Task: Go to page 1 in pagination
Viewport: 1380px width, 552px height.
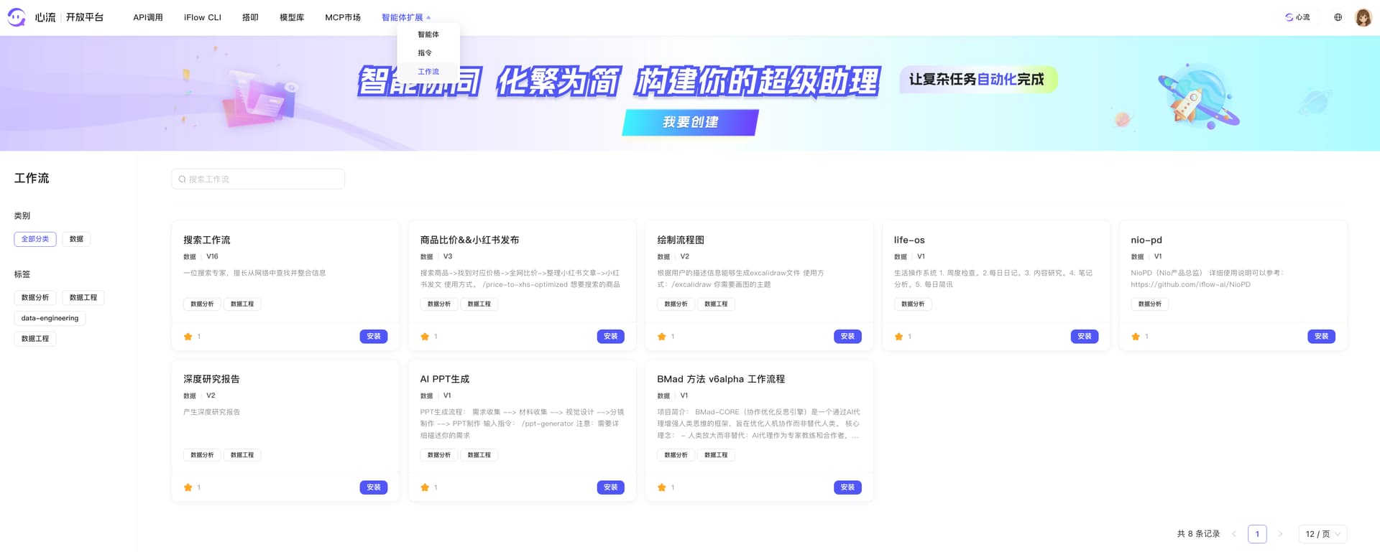Action: [x=1257, y=534]
